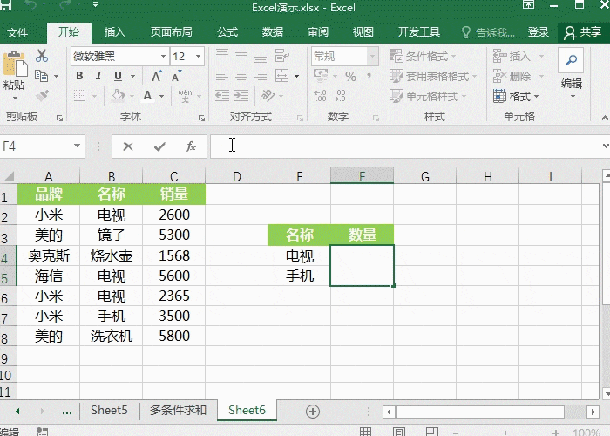Add a new sheet with plus icon
This screenshot has width=610, height=436.
(x=313, y=412)
